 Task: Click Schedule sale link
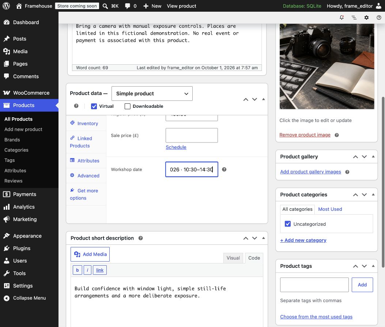[176, 147]
